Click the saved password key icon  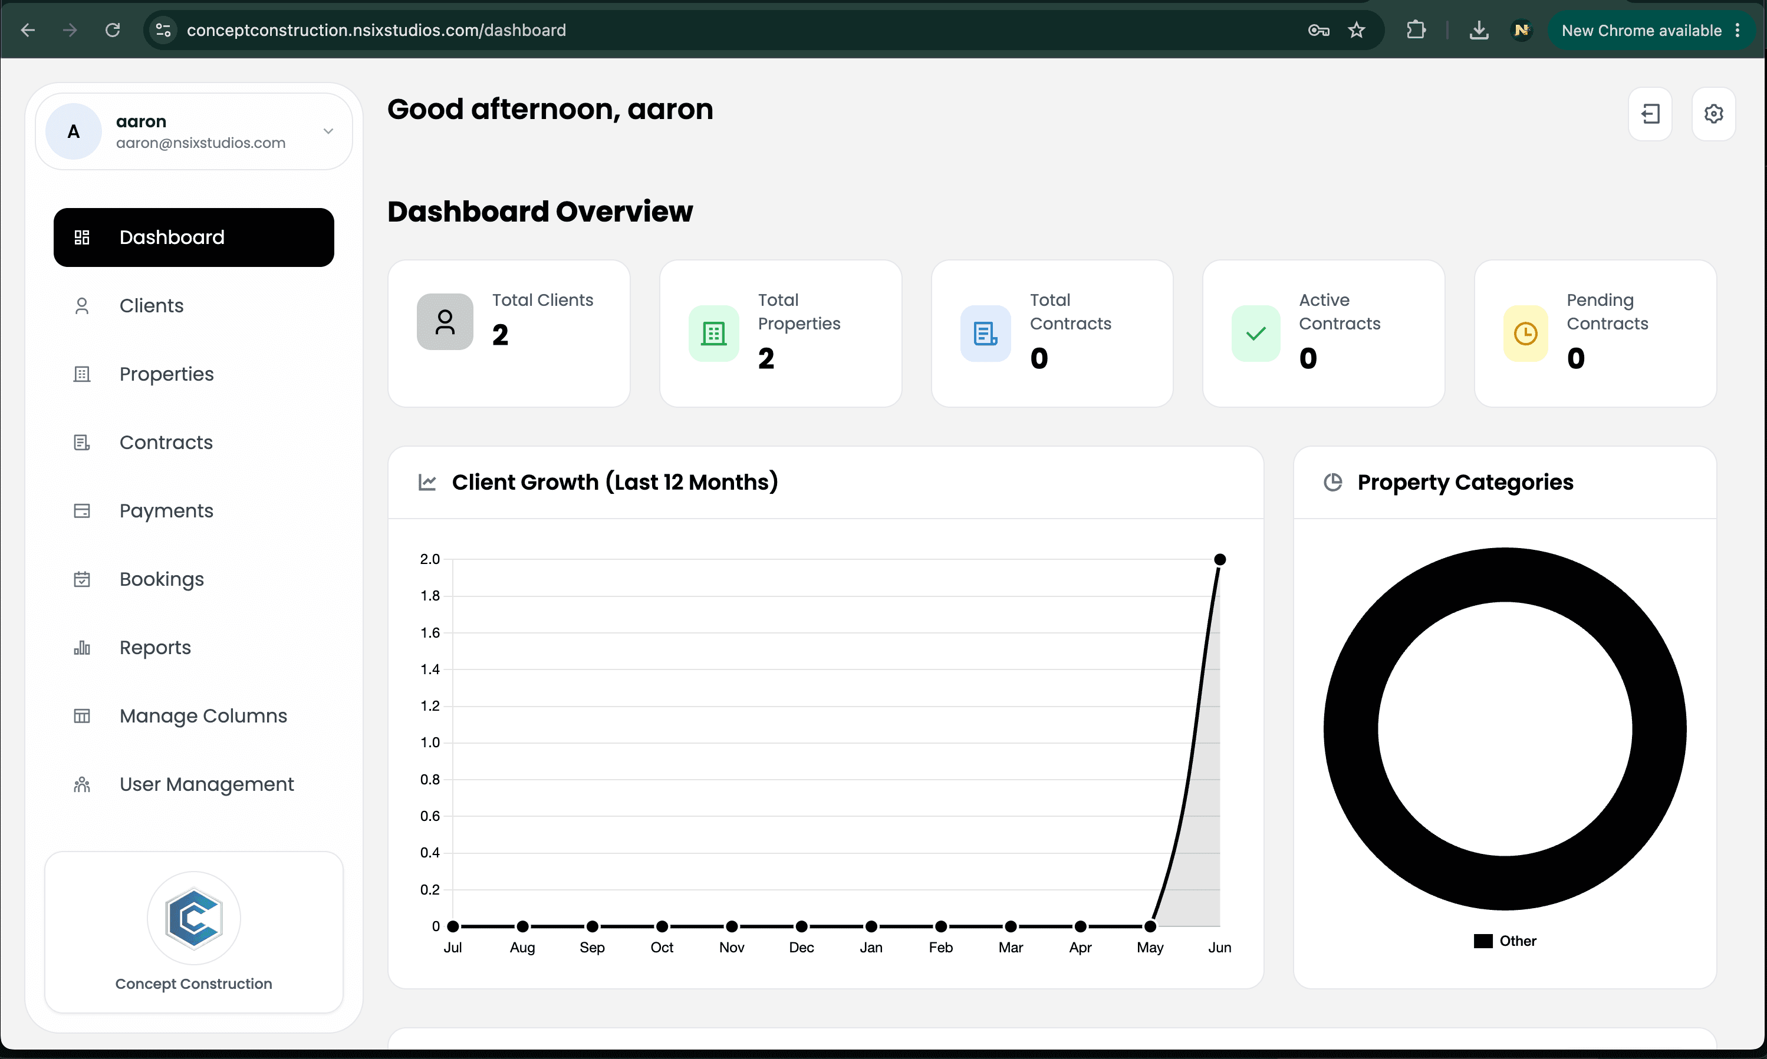pos(1318,30)
